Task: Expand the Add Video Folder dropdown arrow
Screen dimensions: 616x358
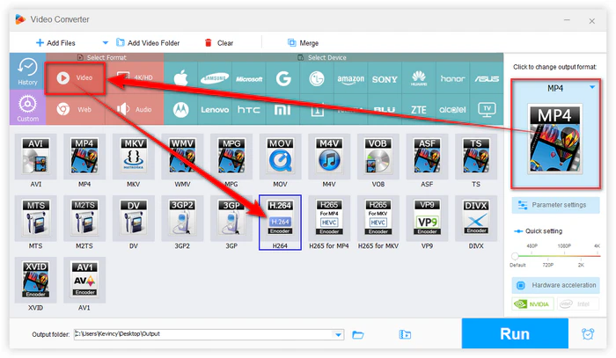Action: point(105,42)
